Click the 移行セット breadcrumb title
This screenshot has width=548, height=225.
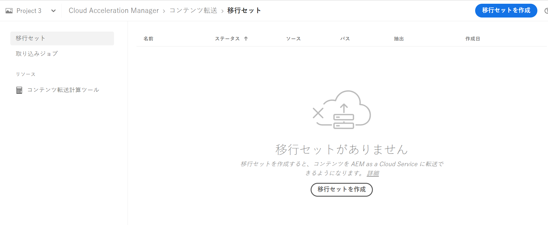pyautogui.click(x=244, y=11)
